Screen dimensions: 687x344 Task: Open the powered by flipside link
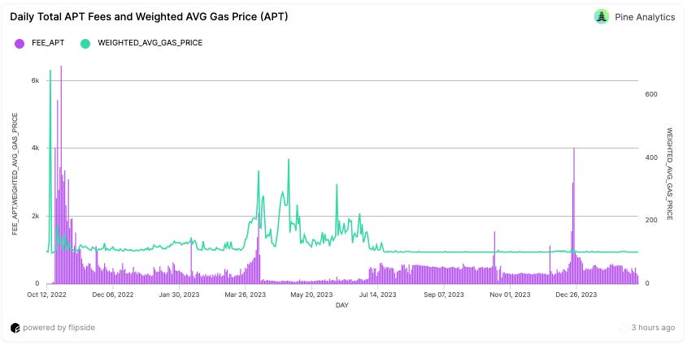(x=59, y=328)
